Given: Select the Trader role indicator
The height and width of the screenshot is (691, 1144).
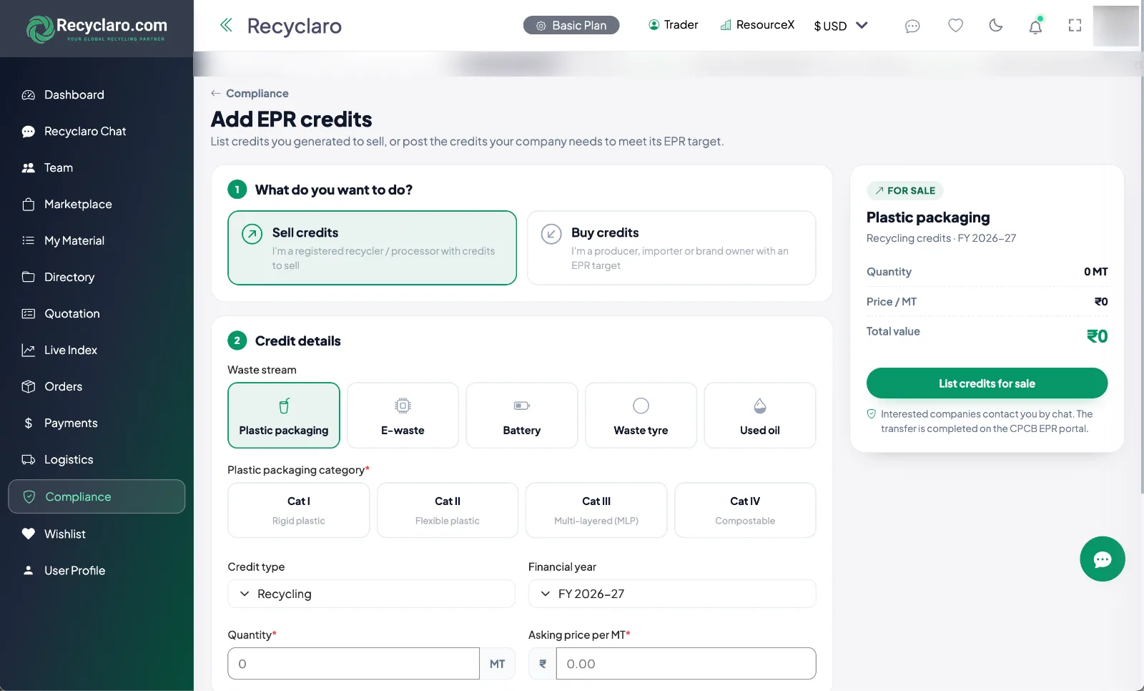Looking at the screenshot, I should (x=673, y=25).
